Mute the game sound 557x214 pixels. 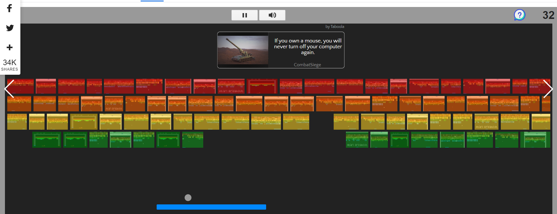pos(272,15)
